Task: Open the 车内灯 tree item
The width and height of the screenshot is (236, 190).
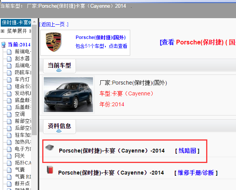Action: [x=22, y=79]
